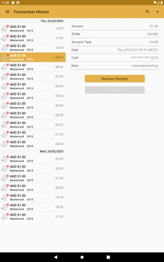Tap the Thu, 25/02/2021 date header

tap(52, 21)
